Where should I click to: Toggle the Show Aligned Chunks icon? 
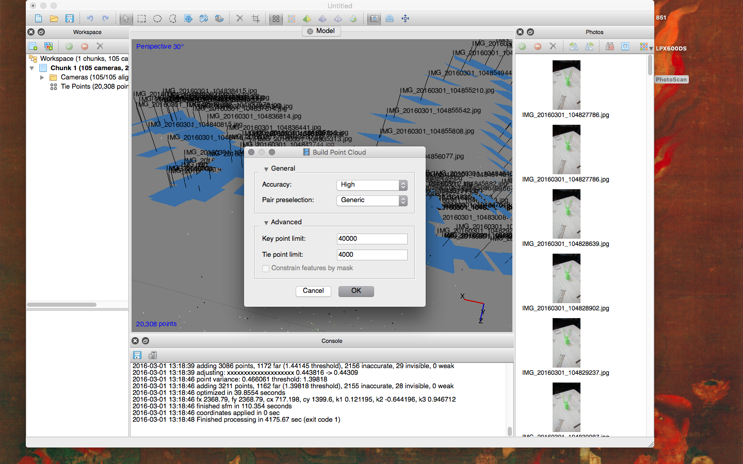point(390,19)
